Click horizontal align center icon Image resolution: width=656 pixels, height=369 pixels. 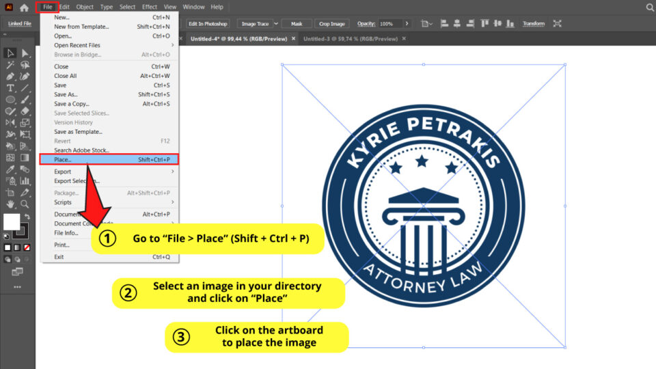coord(457,24)
